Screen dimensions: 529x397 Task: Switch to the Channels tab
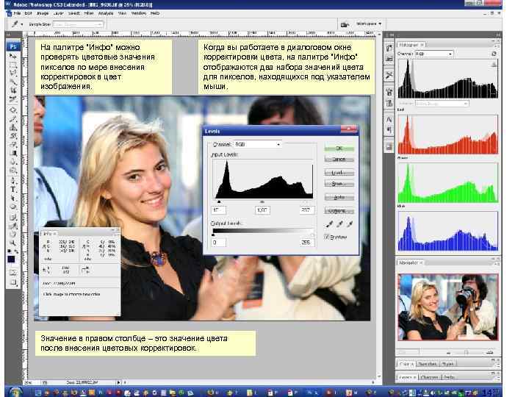pos(429,376)
